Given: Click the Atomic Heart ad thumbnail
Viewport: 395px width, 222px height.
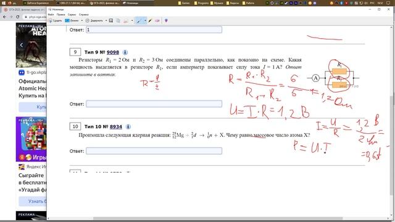Looking at the screenshot, I should (31, 45).
